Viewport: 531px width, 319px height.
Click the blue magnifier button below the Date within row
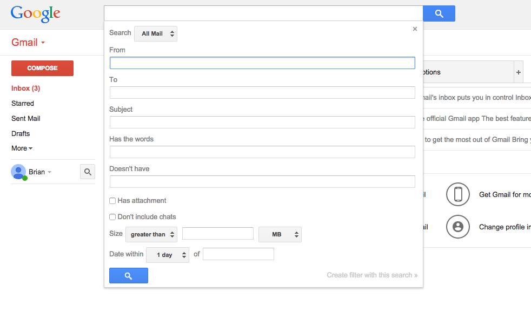(x=129, y=275)
